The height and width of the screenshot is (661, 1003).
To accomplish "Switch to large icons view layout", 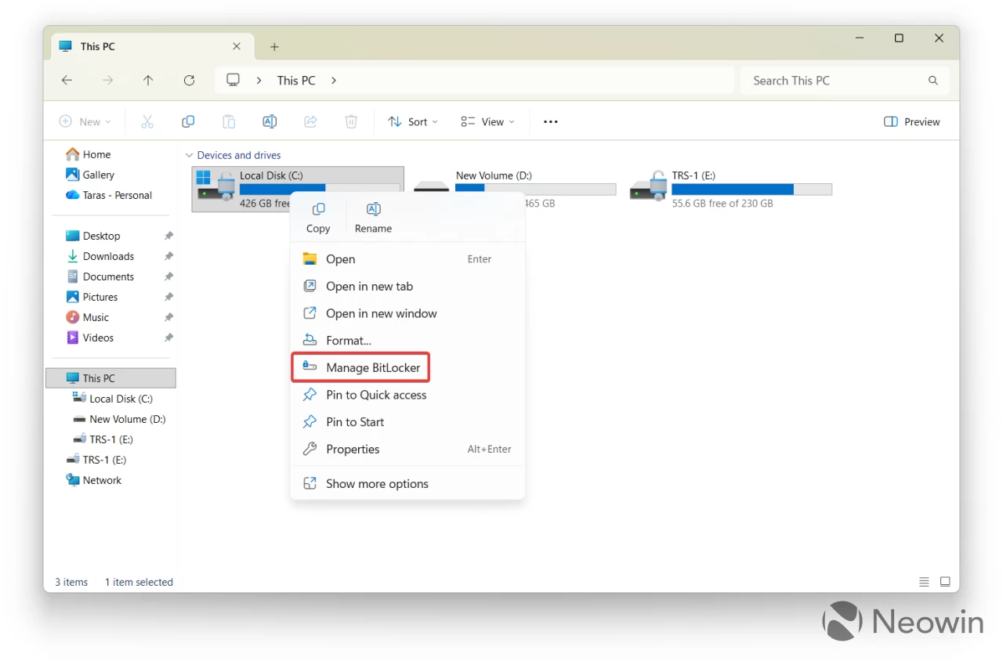I will coord(945,582).
